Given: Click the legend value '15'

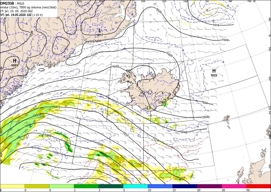Looking at the screenshot, I should (x=174, y=190).
